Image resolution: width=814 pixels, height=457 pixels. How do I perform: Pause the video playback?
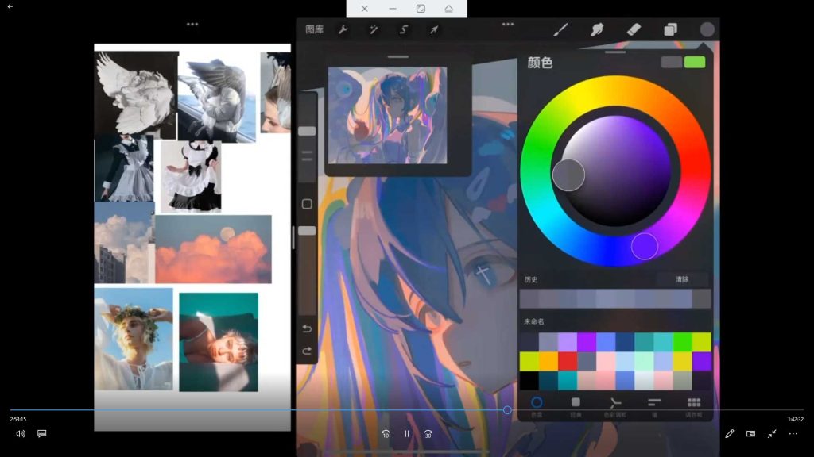pos(407,434)
